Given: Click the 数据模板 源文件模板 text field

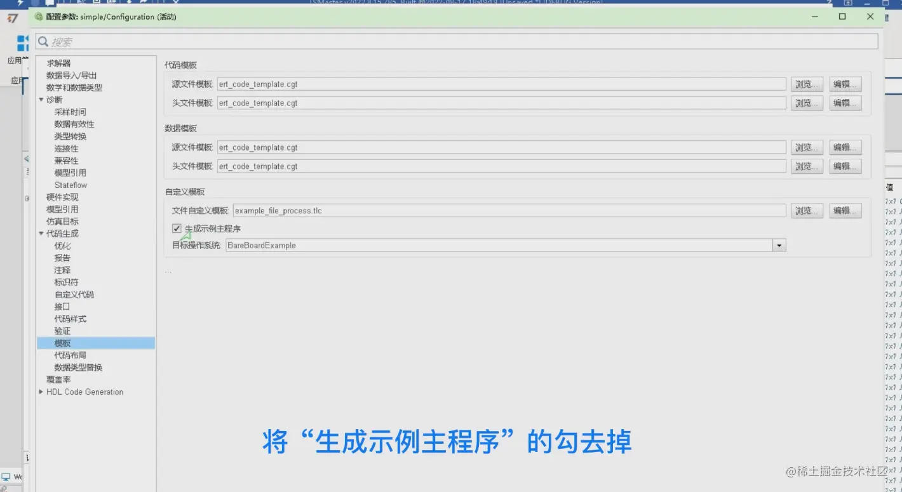Looking at the screenshot, I should pyautogui.click(x=501, y=147).
